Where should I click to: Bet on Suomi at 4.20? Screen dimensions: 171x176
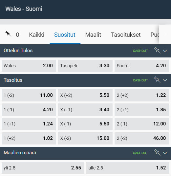(142, 66)
